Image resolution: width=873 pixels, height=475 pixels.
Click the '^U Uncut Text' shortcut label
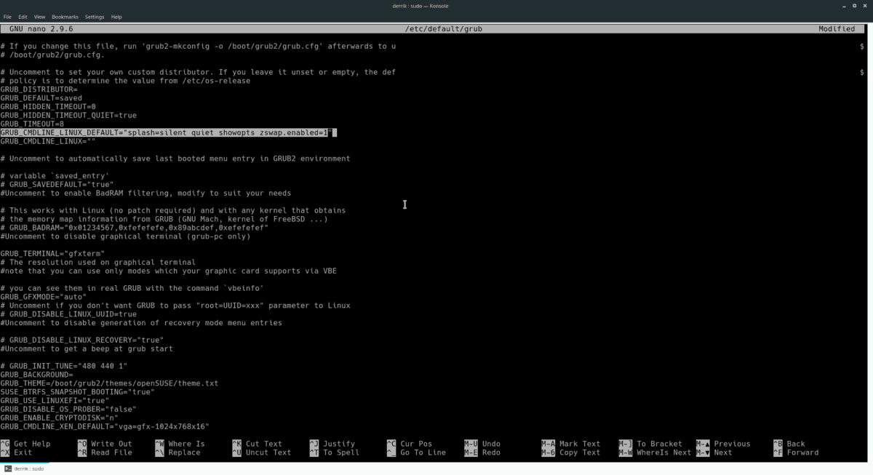tap(262, 452)
